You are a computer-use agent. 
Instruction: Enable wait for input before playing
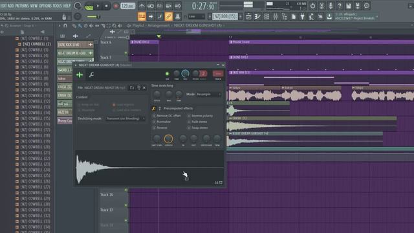[151, 6]
